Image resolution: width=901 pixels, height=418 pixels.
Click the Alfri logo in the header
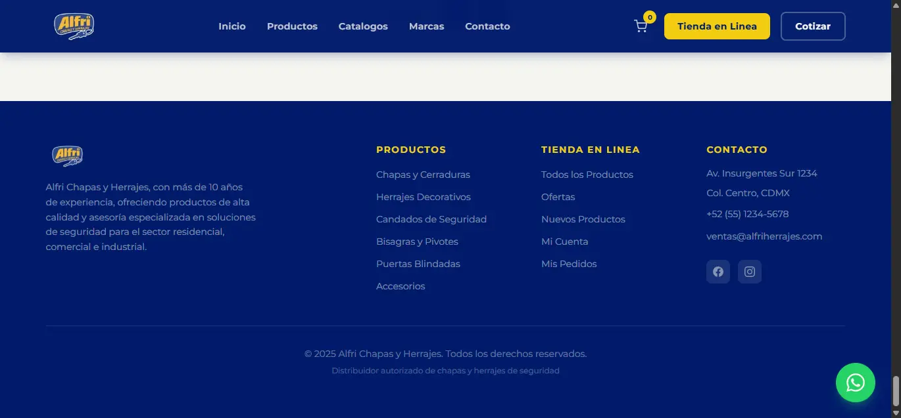(x=74, y=26)
